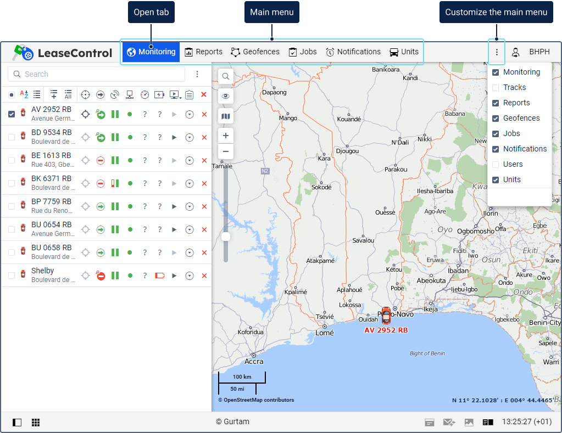The height and width of the screenshot is (433, 562).
Task: Open the Geofences tab
Action: click(255, 52)
